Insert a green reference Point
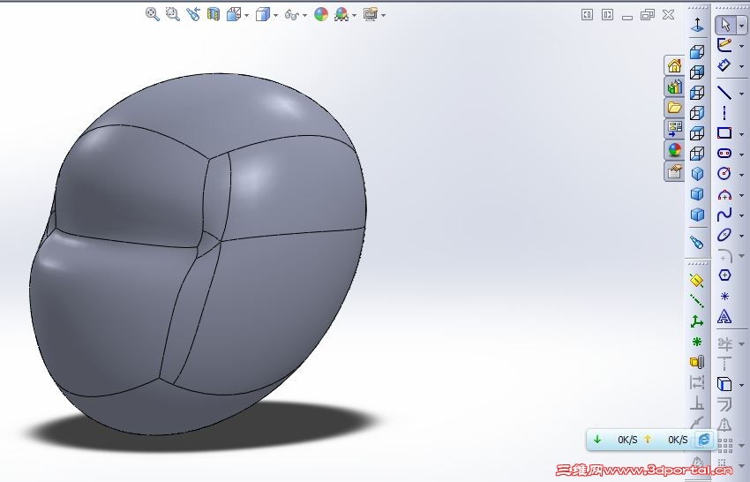Image resolution: width=750 pixels, height=482 pixels. click(x=697, y=342)
